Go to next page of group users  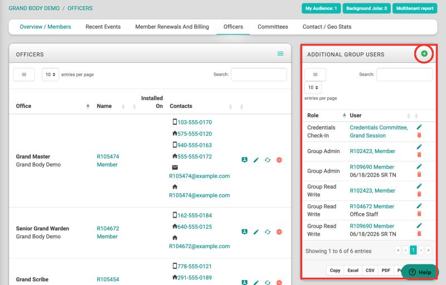(421, 250)
